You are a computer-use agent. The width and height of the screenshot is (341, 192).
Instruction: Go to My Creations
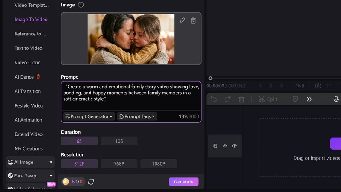tap(29, 148)
